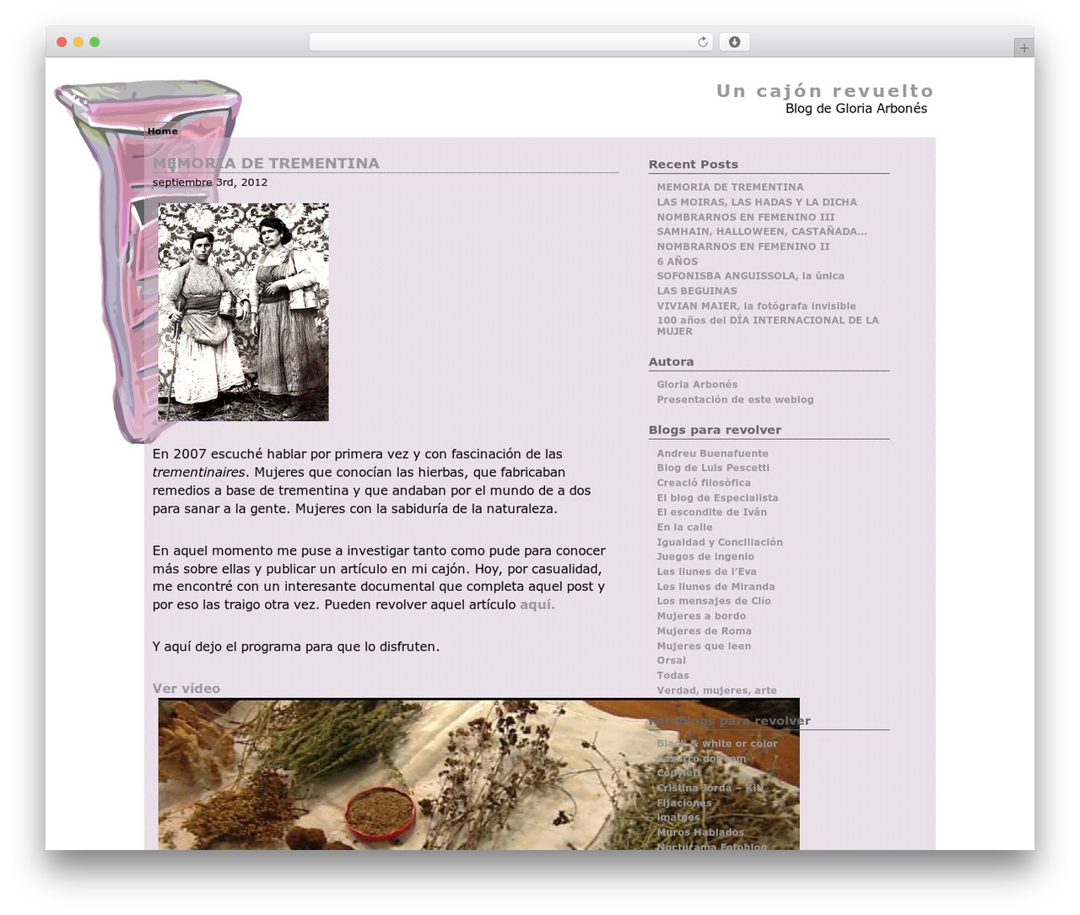Image resolution: width=1080 pixels, height=915 pixels.
Task: Visit El blog de Especialista link
Action: [718, 498]
